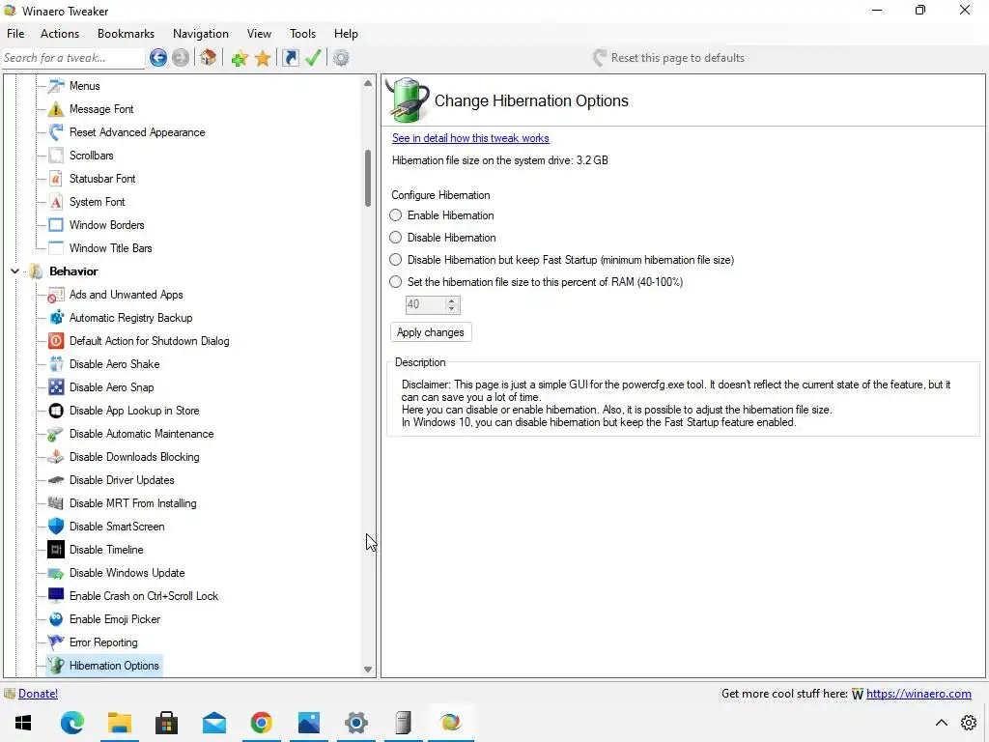Show hidden system tray icons chevron
This screenshot has width=989, height=742.
(x=941, y=723)
